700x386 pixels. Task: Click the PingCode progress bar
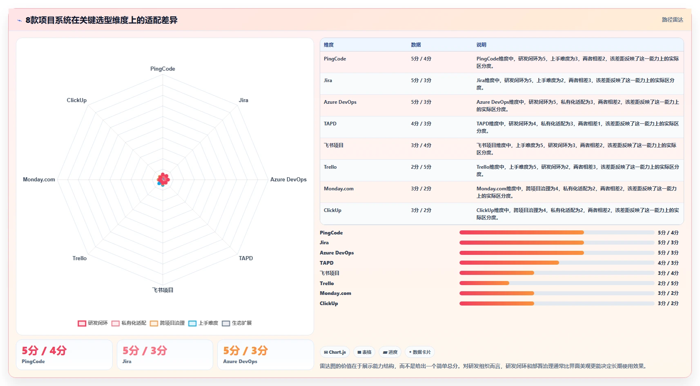(557, 232)
